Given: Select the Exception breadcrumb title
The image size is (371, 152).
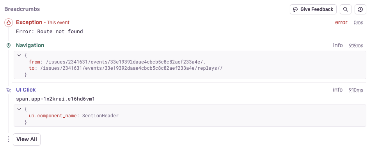Looking at the screenshot, I should click(x=29, y=23).
